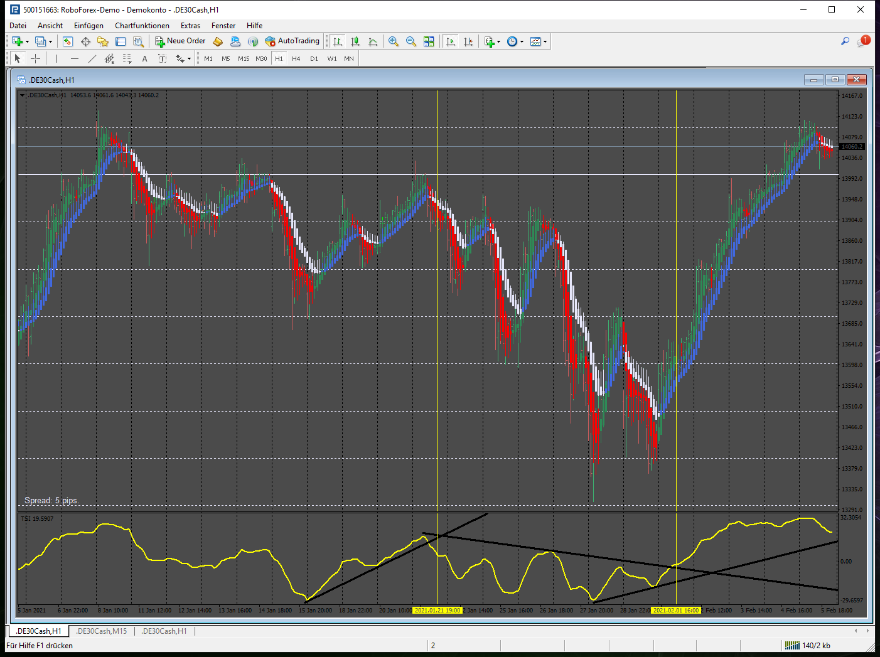This screenshot has width=880, height=657.
Task: Click the Neue Order button
Action: tap(181, 41)
